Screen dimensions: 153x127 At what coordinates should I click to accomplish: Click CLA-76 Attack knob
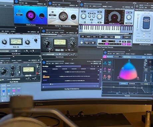point(13,68)
